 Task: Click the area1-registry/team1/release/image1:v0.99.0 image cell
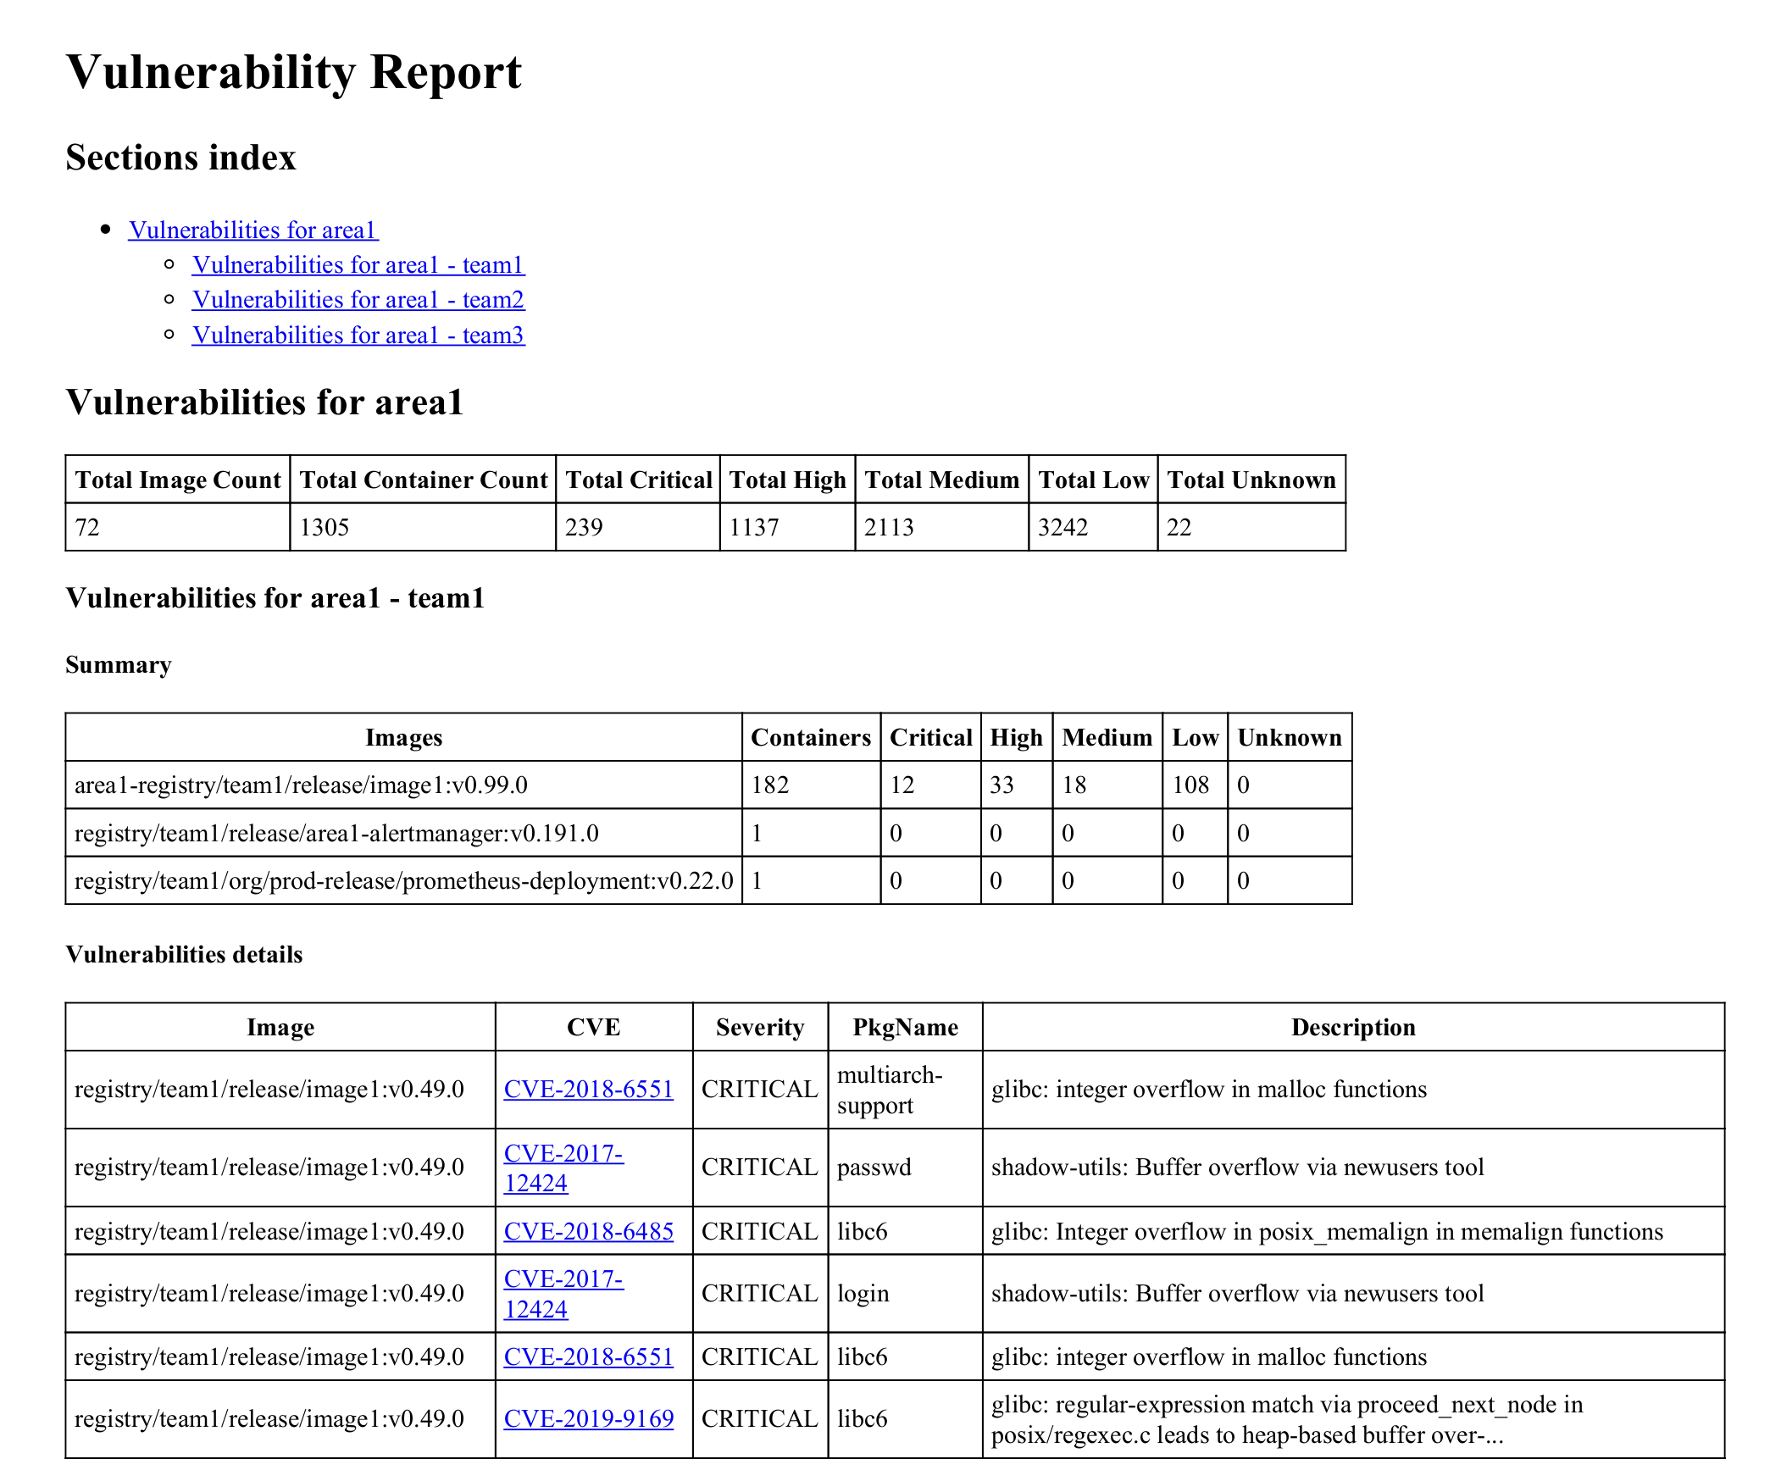click(301, 785)
